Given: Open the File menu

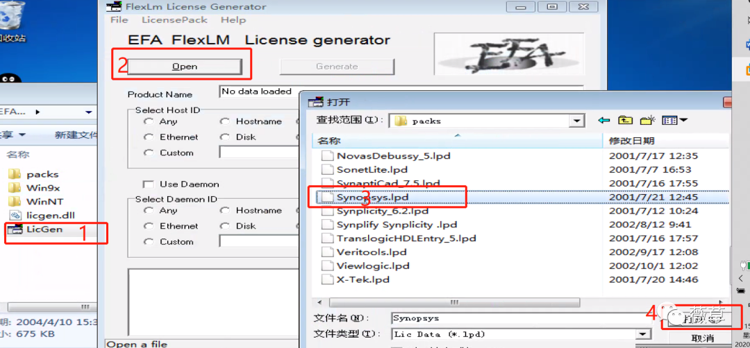Looking at the screenshot, I should pyautogui.click(x=119, y=20).
